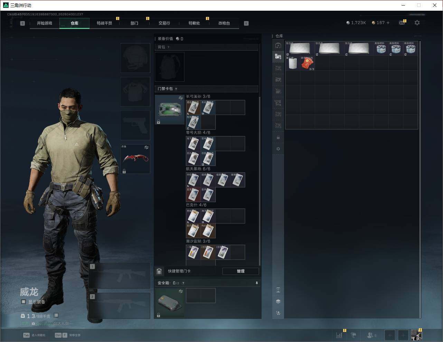
Task: Select the white paper roll item in stash
Action: click(x=293, y=63)
